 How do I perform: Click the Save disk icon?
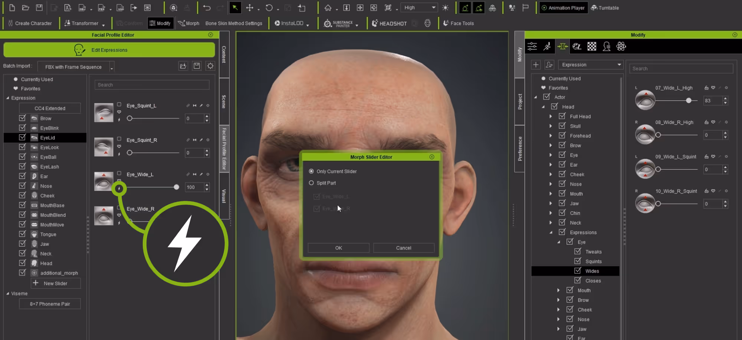tap(39, 8)
